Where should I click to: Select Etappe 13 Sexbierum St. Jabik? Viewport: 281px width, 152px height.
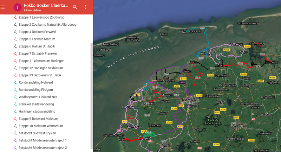[x=40, y=75]
